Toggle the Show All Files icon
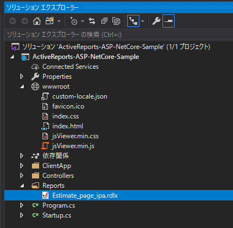The width and height of the screenshot is (233, 228). [116, 21]
